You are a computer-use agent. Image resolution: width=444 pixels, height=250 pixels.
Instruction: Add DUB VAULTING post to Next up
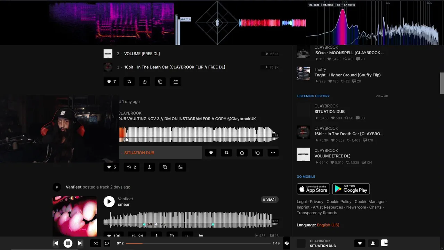pyautogui.click(x=180, y=167)
